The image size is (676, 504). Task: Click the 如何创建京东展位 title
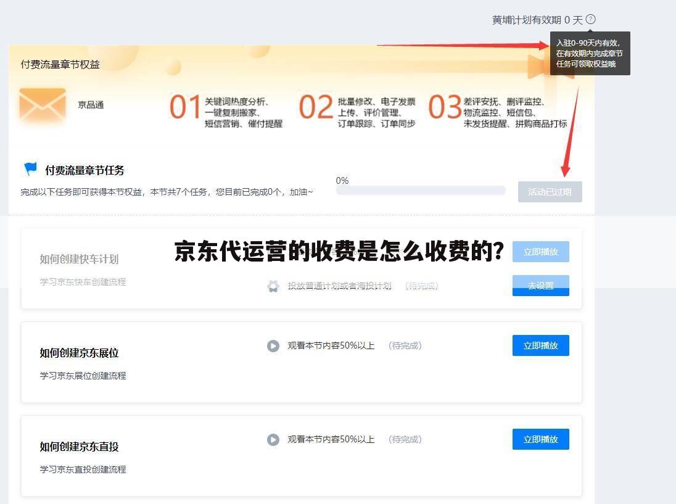79,353
